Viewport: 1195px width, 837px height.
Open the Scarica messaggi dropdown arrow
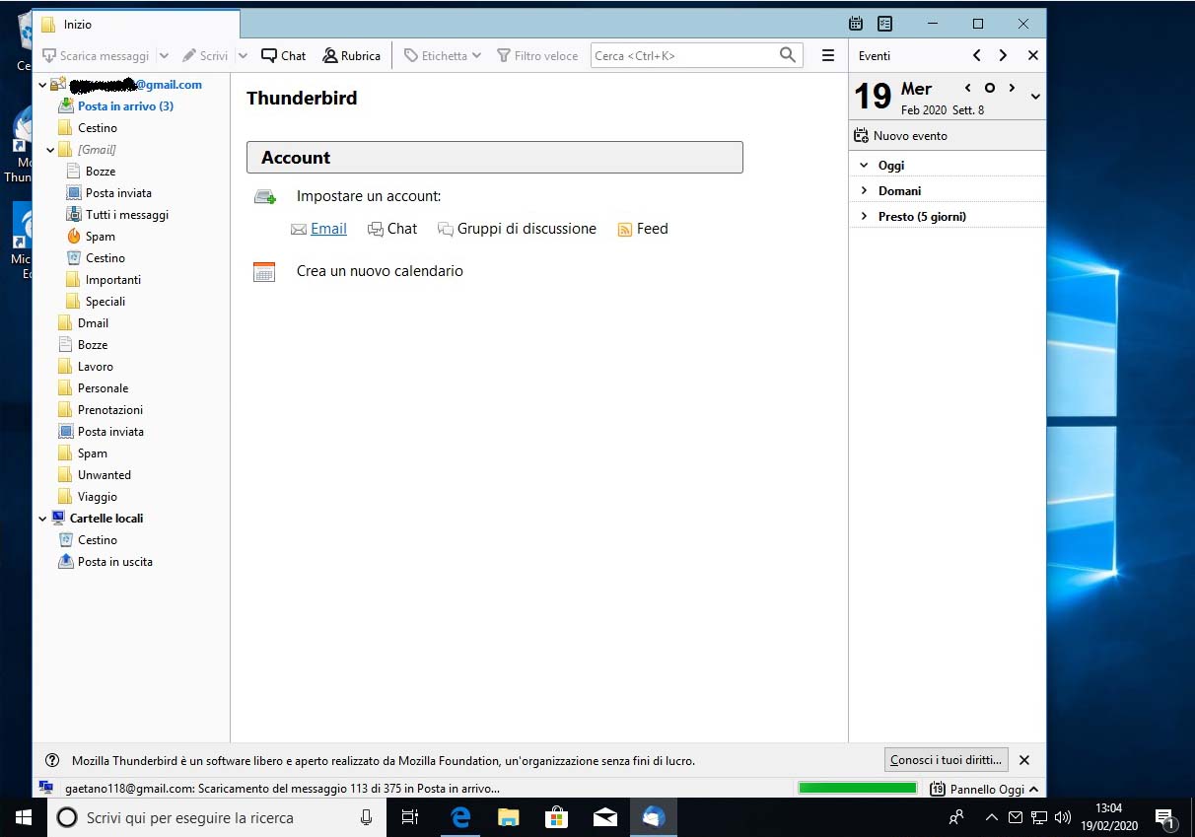pos(164,56)
